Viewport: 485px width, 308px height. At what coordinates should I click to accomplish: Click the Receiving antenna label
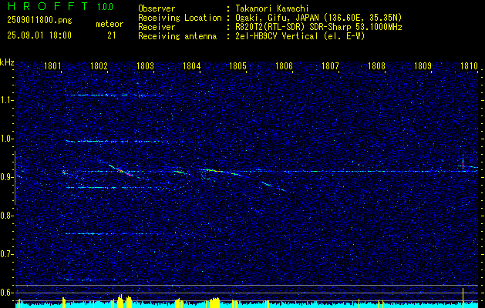177,36
